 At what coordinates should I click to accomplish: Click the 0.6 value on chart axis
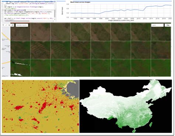[x=68, y=4]
